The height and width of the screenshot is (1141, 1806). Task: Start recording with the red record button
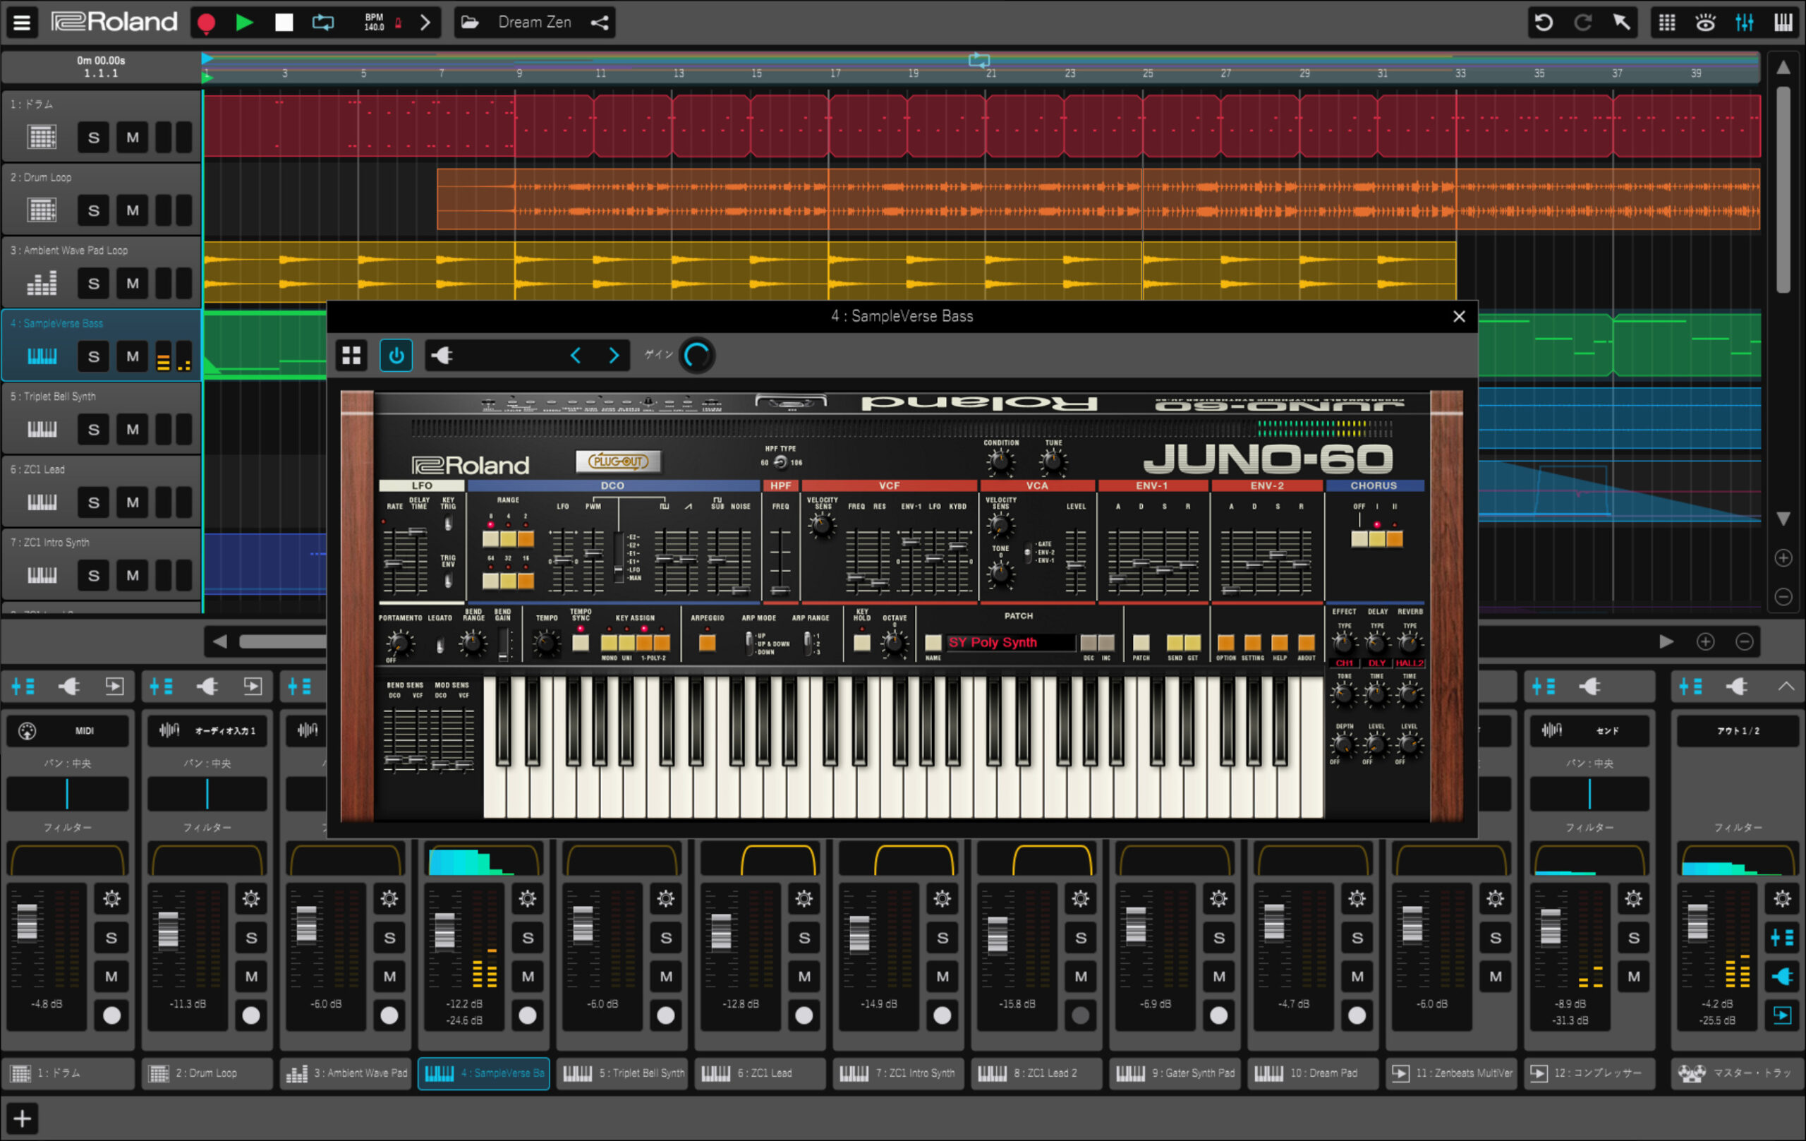[206, 23]
